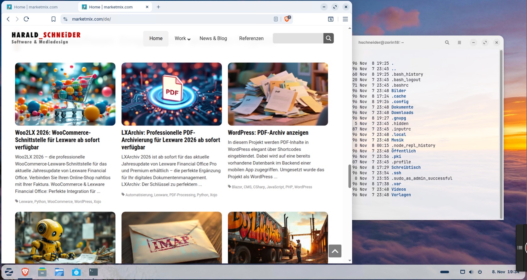Click the terminal window scrollbar
Viewport: 527px width, 280px height.
tap(501, 134)
